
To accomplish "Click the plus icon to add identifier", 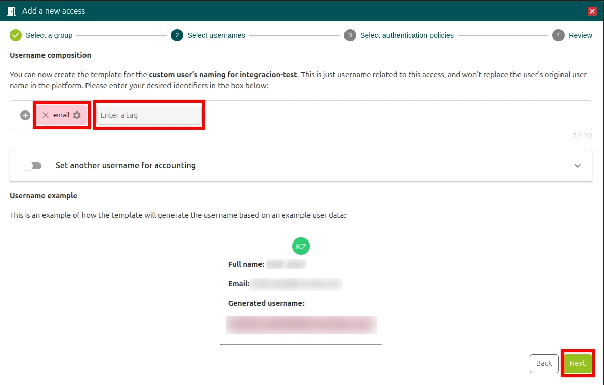I will [25, 115].
